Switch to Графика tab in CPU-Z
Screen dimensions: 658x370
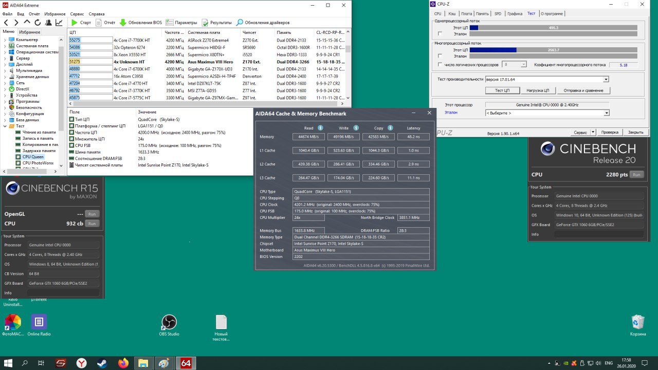(515, 13)
